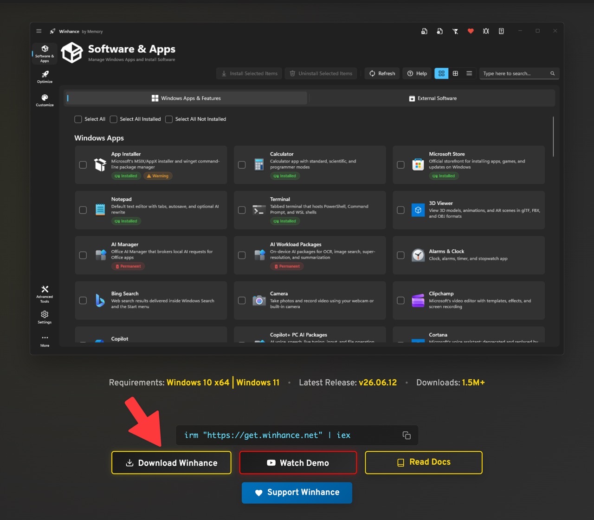Tick the Bing Search checkbox
Viewport: 594px width, 520px height.
[x=83, y=300]
